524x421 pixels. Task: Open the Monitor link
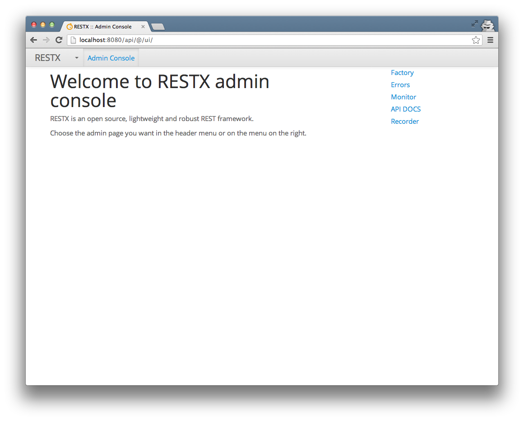(403, 97)
